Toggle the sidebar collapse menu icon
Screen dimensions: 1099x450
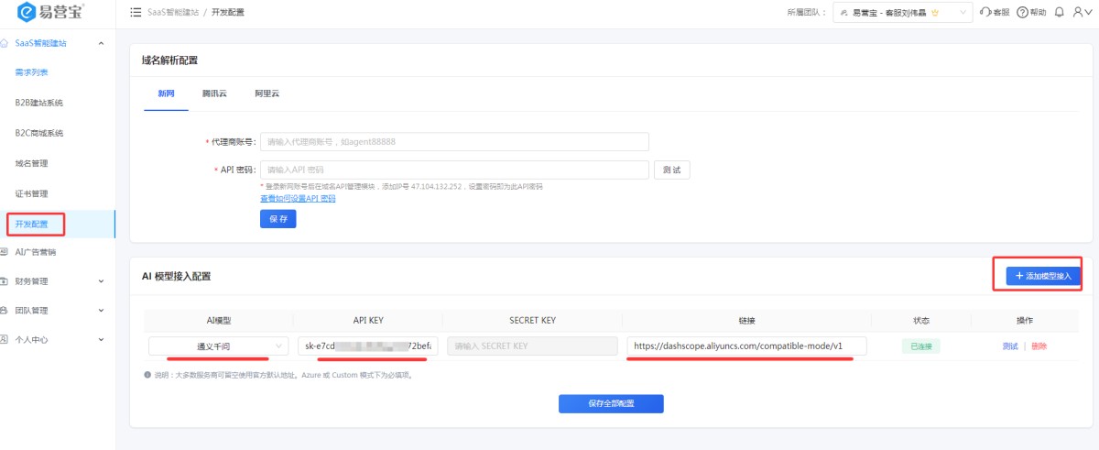136,13
